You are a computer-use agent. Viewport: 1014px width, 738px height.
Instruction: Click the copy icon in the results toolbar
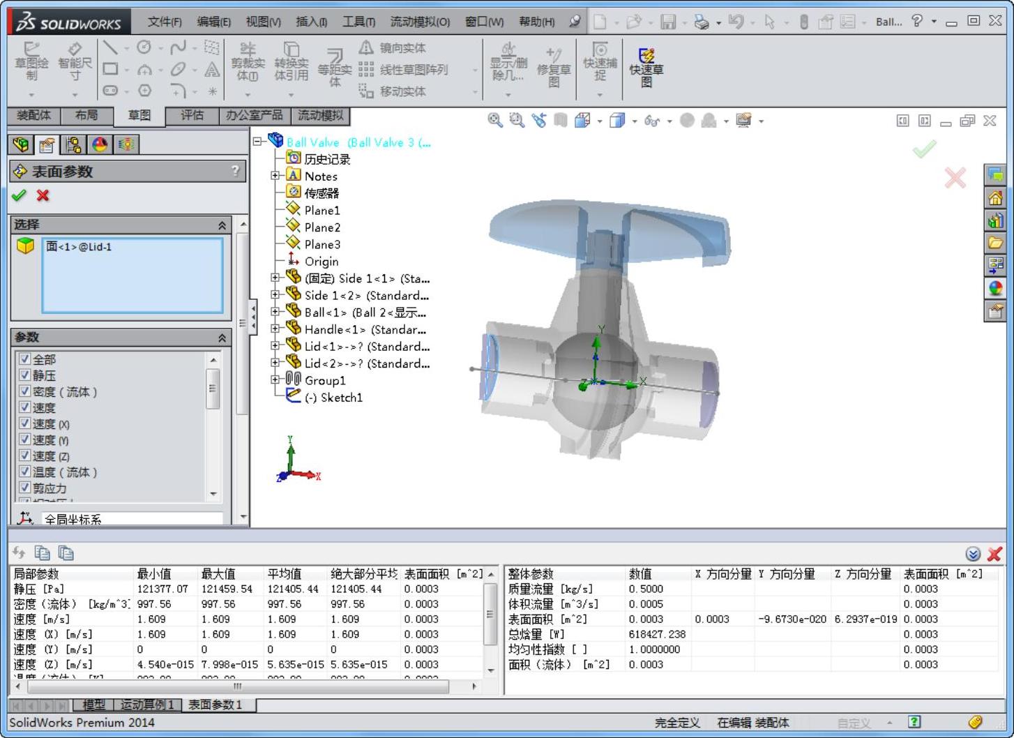click(43, 553)
